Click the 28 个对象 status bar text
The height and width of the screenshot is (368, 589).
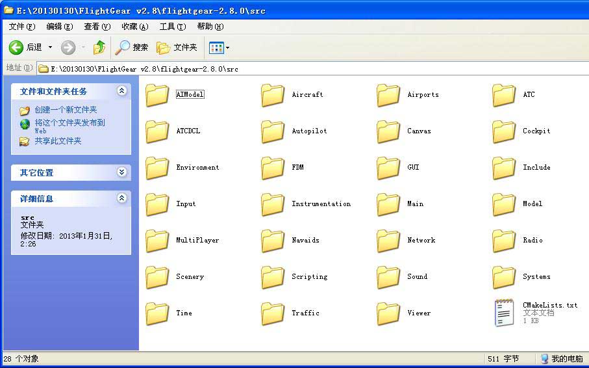pos(21,359)
